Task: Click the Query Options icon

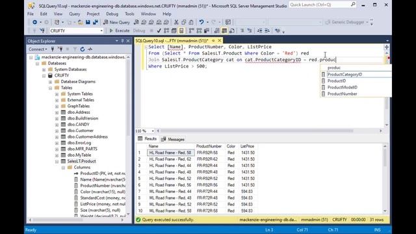Action: click(x=174, y=31)
